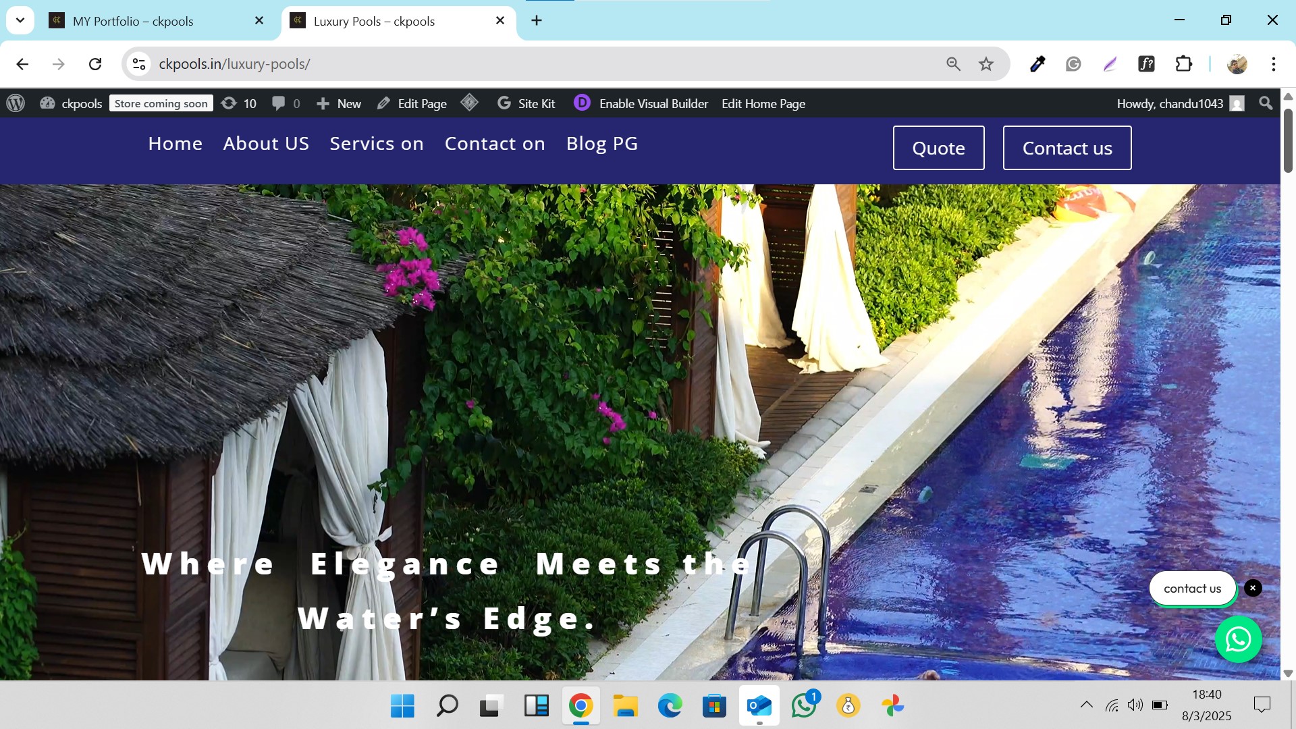Switch to the MY Portfolio – ckpools tab
This screenshot has height=729, width=1296.
coord(134,21)
